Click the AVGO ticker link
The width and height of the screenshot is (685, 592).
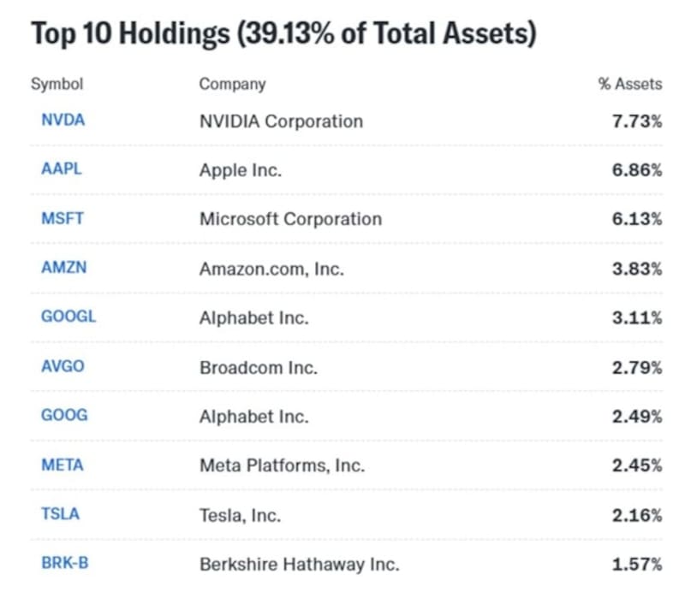pos(63,366)
